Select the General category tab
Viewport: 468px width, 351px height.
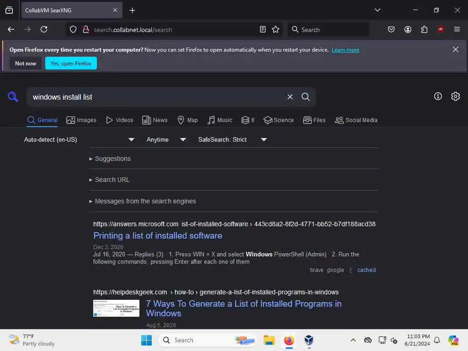[42, 120]
